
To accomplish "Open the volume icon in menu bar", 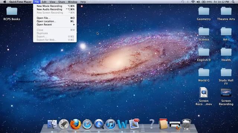I will (198, 2).
